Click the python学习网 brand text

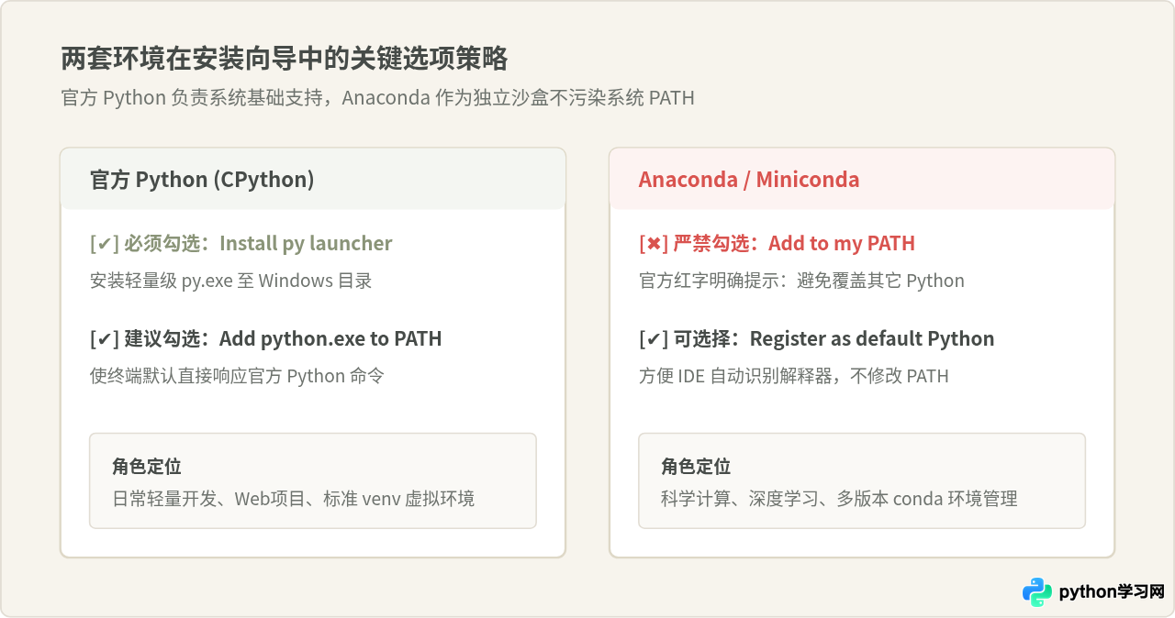(1111, 592)
